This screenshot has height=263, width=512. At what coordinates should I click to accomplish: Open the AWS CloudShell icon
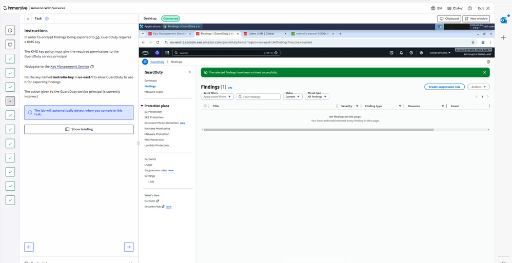[391, 53]
